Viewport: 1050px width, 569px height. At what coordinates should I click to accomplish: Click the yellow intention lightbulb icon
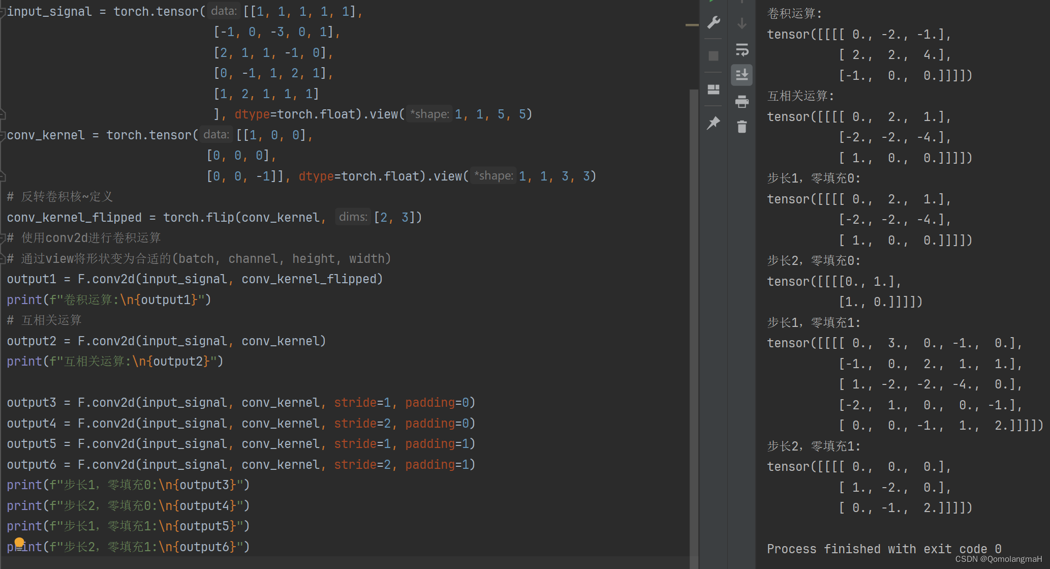19,542
